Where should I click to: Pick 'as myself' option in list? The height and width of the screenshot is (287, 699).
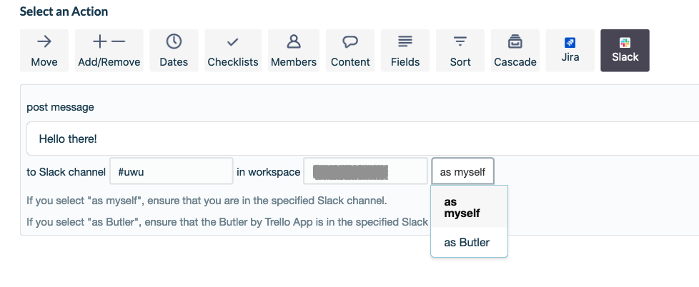tap(462, 207)
